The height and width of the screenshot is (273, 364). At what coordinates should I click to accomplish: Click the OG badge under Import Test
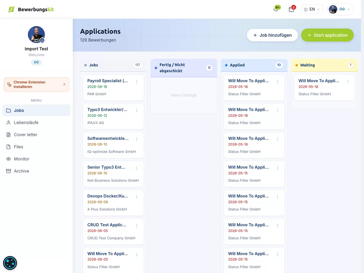coord(36,62)
